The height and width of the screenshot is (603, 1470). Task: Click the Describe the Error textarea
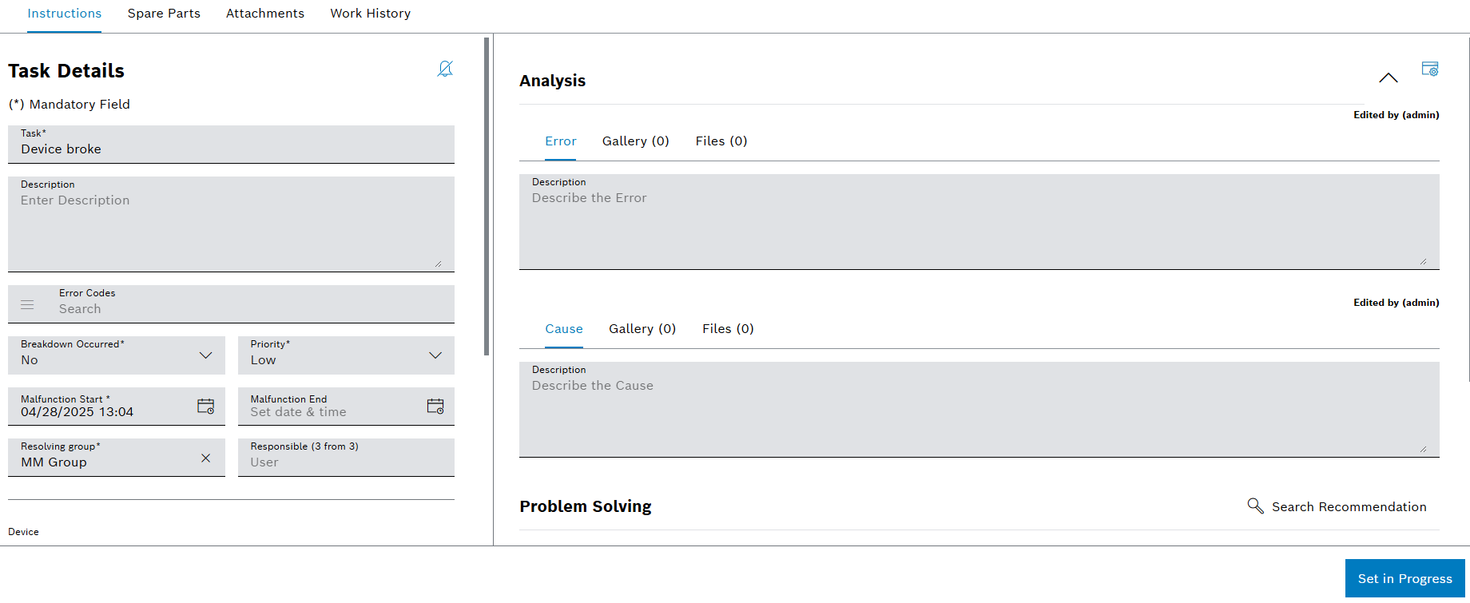[979, 222]
